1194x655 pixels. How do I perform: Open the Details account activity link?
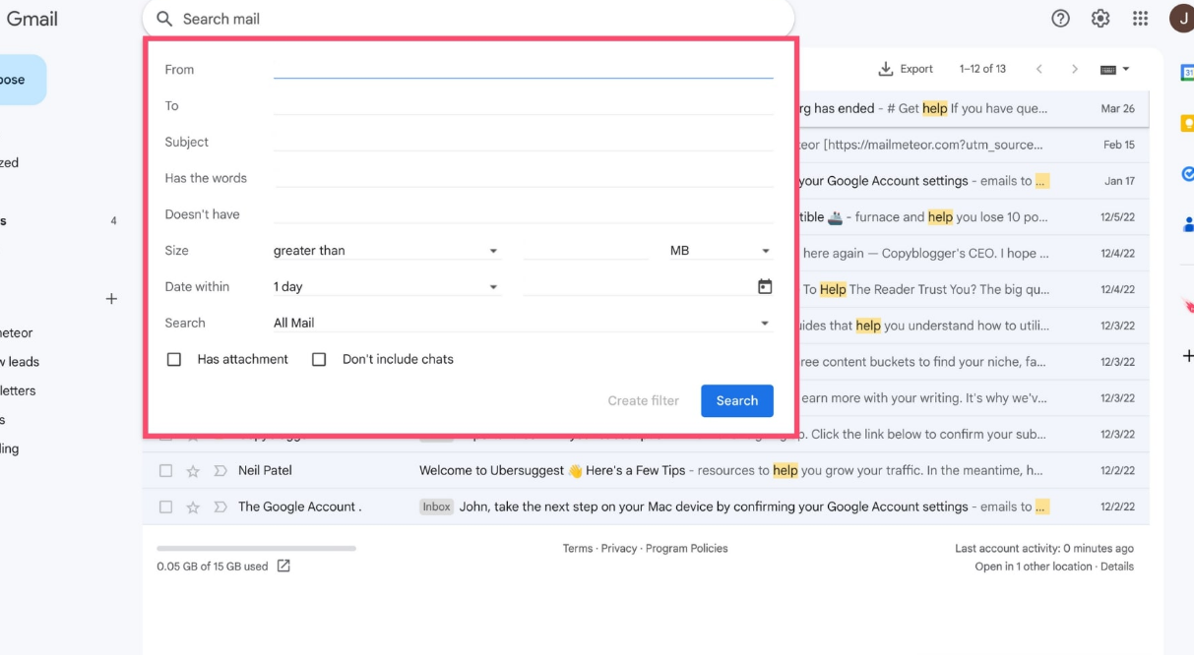point(1117,566)
